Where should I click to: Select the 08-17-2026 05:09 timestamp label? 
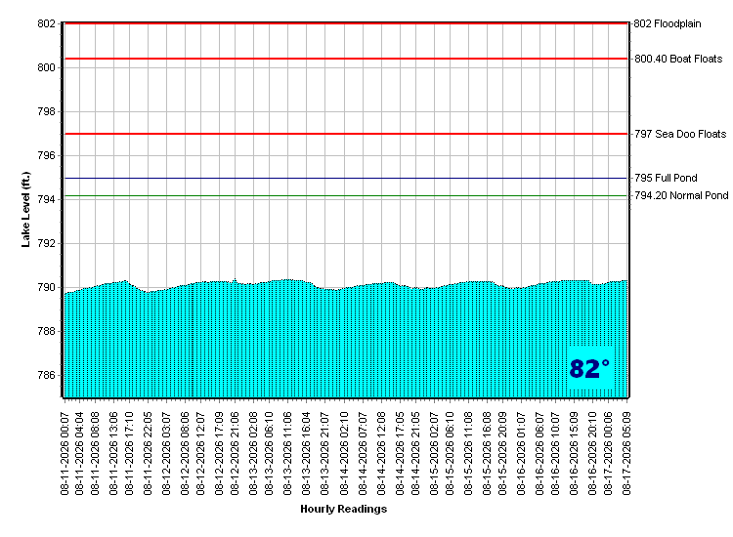click(x=626, y=453)
